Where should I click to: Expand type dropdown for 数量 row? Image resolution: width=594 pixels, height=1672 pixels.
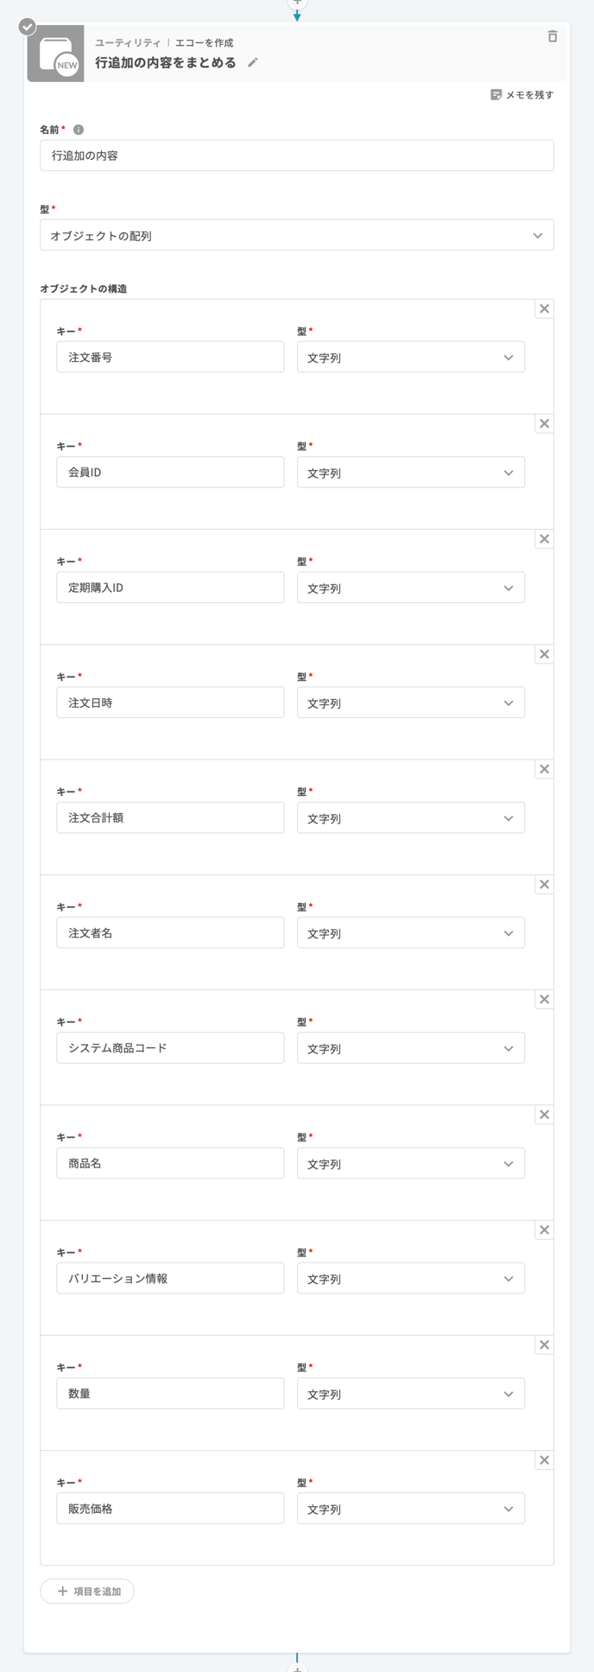[x=410, y=1394]
